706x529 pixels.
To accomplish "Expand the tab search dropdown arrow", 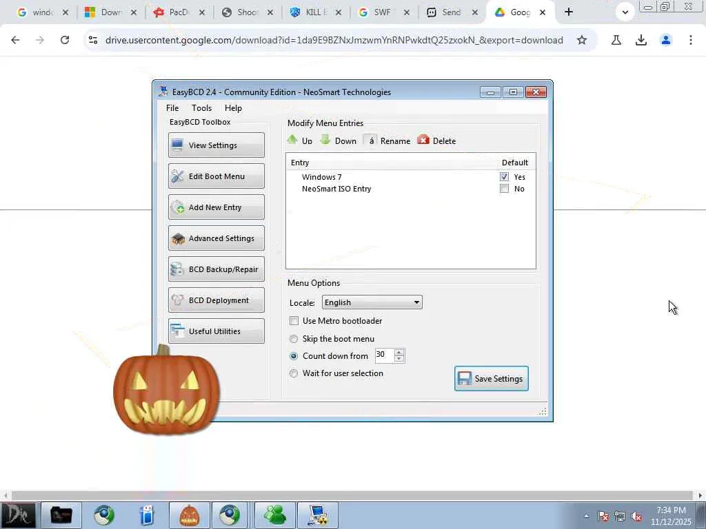I will [625, 12].
